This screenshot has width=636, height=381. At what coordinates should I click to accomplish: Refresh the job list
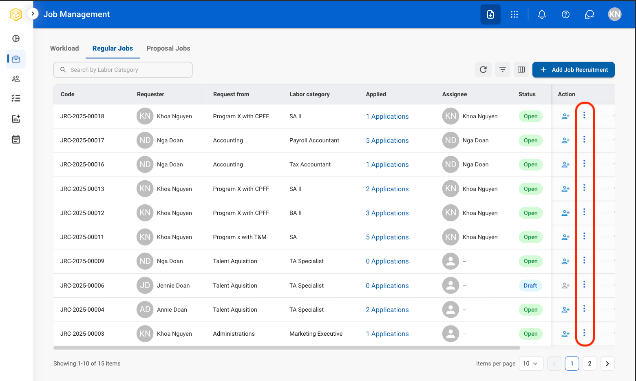(x=483, y=70)
